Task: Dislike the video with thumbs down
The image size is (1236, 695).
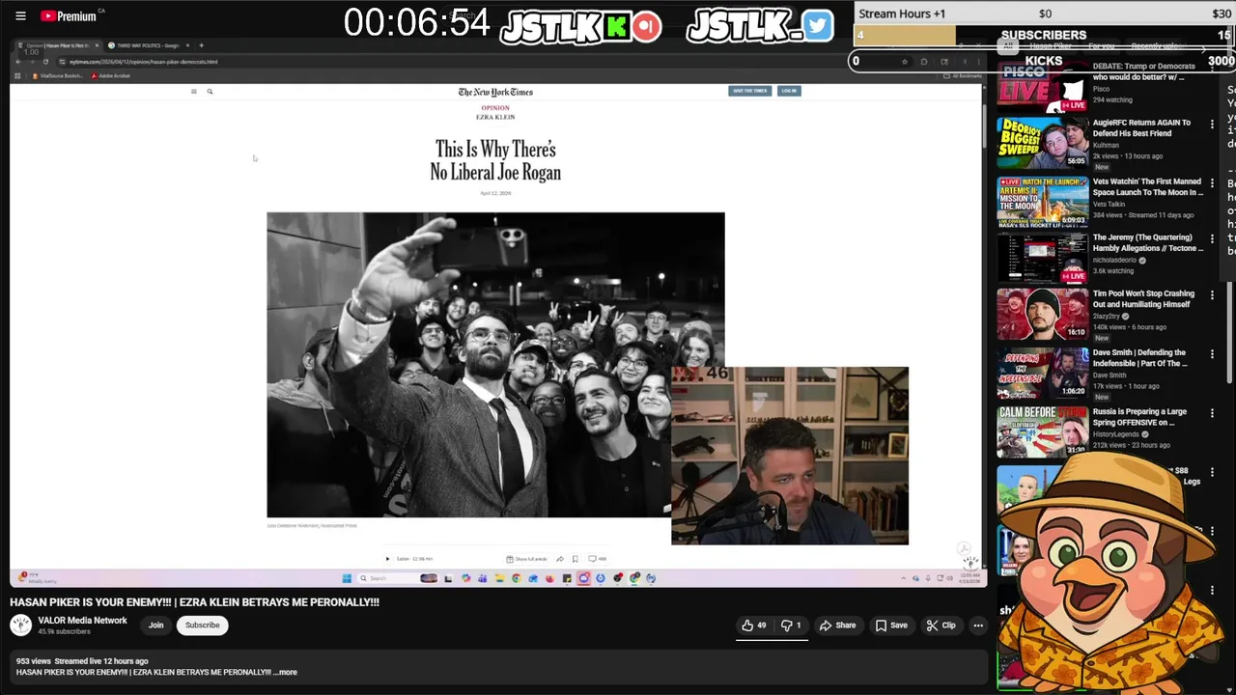Action: [x=792, y=625]
